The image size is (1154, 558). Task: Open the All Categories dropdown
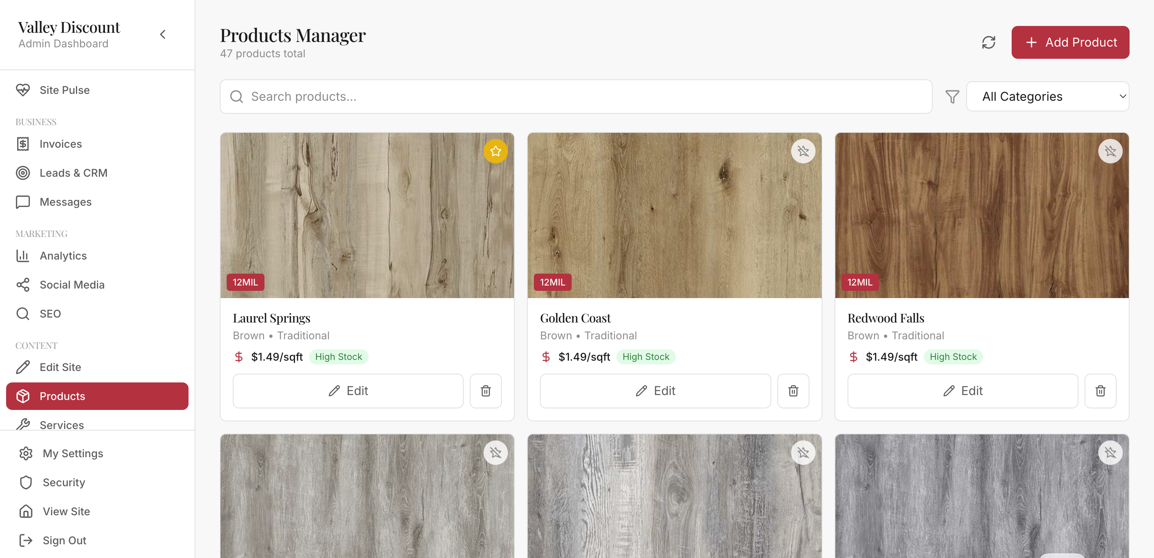(x=1048, y=96)
